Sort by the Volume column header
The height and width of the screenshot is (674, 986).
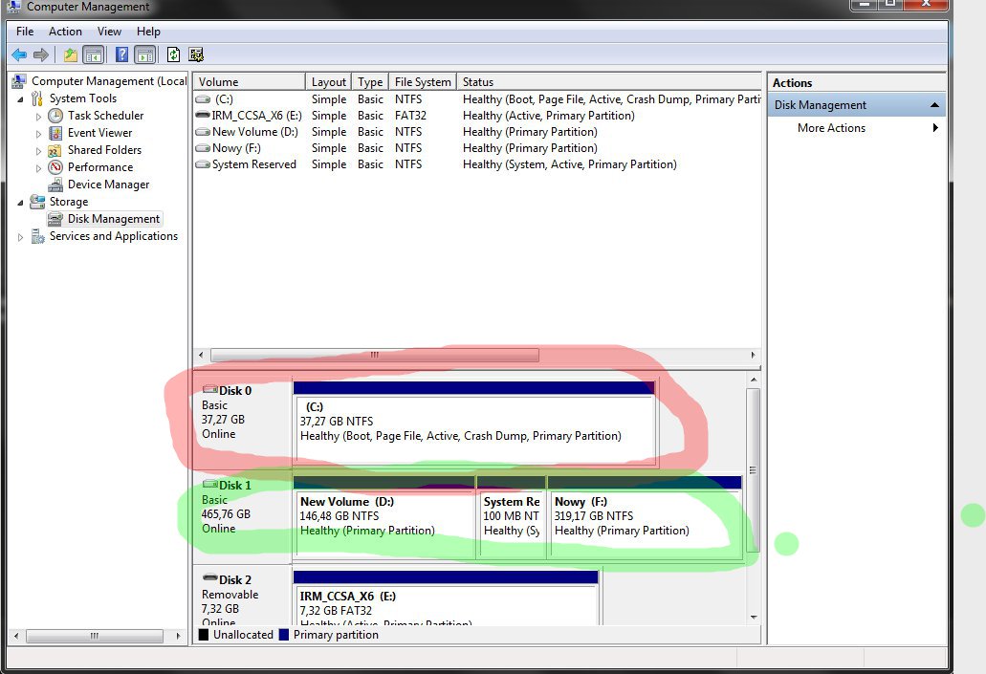[250, 81]
